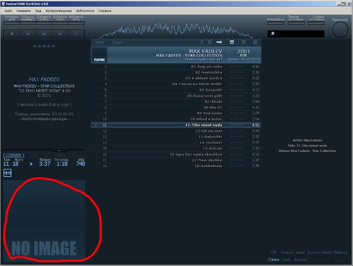Image resolution: width=353 pixels, height=266 pixels.
Task: Select track 04-Tancui na bitom stekle
Action: [x=176, y=84]
